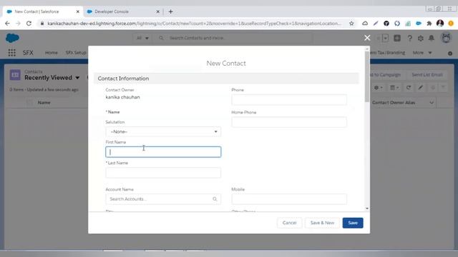Bookmark this page with star icon
The width and height of the screenshot is (458, 257).
click(x=351, y=24)
